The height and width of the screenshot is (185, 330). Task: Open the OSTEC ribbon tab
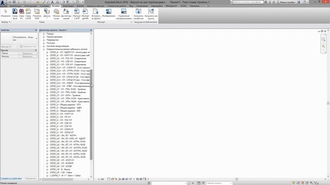pyautogui.click(x=184, y=6)
